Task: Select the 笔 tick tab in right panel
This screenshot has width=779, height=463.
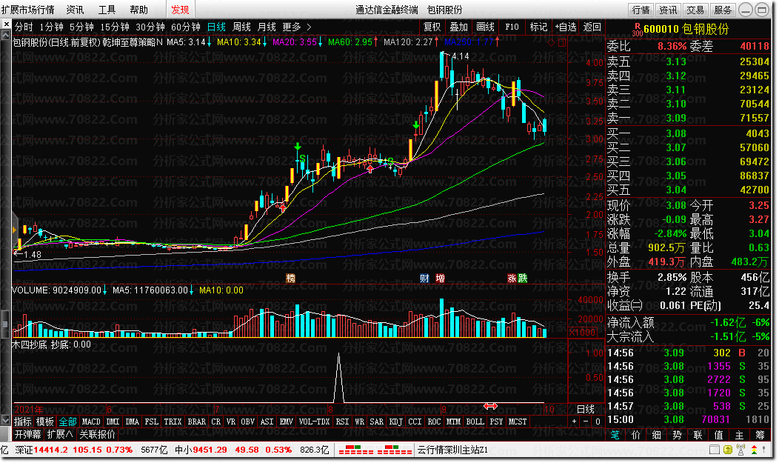Action: click(615, 435)
